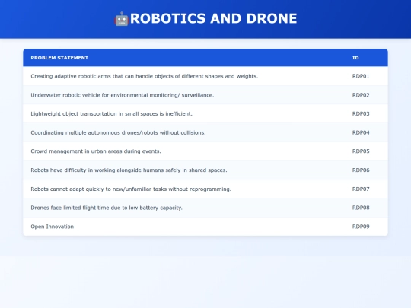The height and width of the screenshot is (308, 411).
Task: Click ID cell RDP07
Action: tap(361, 189)
